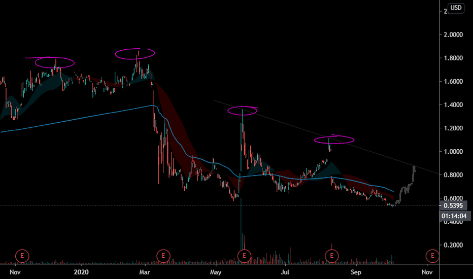Click the 1.2000 price axis label
Viewport: 473px width, 279px height.
(x=453, y=128)
